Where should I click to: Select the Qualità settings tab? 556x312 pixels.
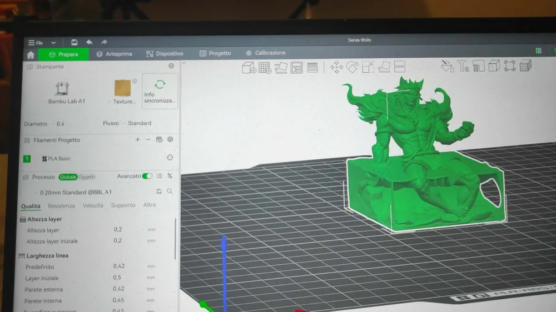click(31, 206)
